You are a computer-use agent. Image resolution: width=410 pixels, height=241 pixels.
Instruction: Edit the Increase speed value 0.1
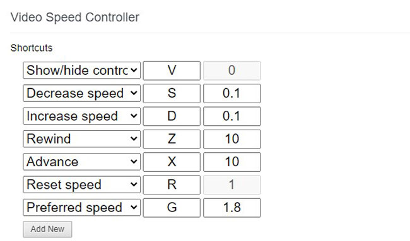(x=232, y=116)
